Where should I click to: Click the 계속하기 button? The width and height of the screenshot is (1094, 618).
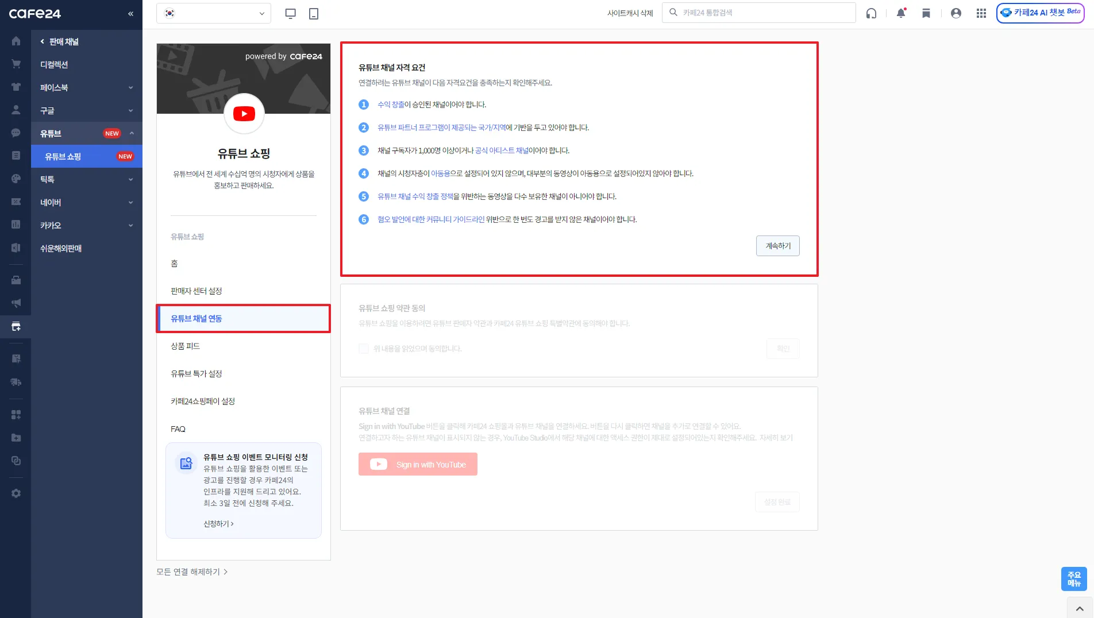coord(778,246)
